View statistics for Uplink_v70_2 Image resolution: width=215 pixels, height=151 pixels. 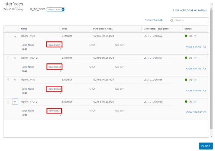point(196,112)
